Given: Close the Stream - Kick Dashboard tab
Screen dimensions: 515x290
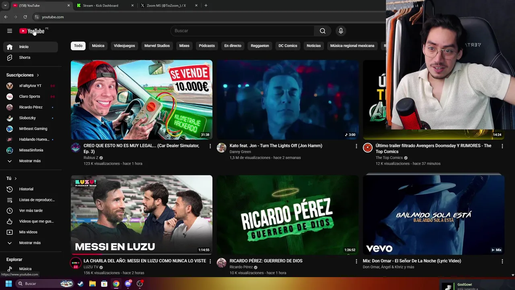Looking at the screenshot, I should (x=132, y=6).
